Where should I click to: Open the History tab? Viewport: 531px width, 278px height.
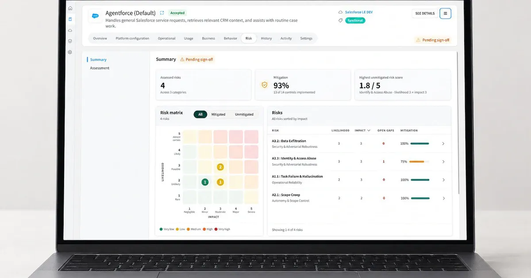pyautogui.click(x=266, y=38)
